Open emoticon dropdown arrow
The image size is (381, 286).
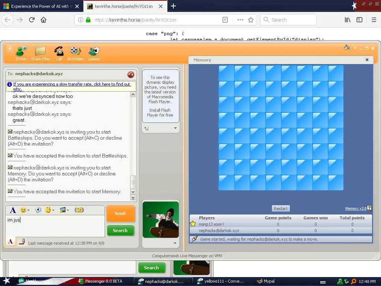point(28,210)
